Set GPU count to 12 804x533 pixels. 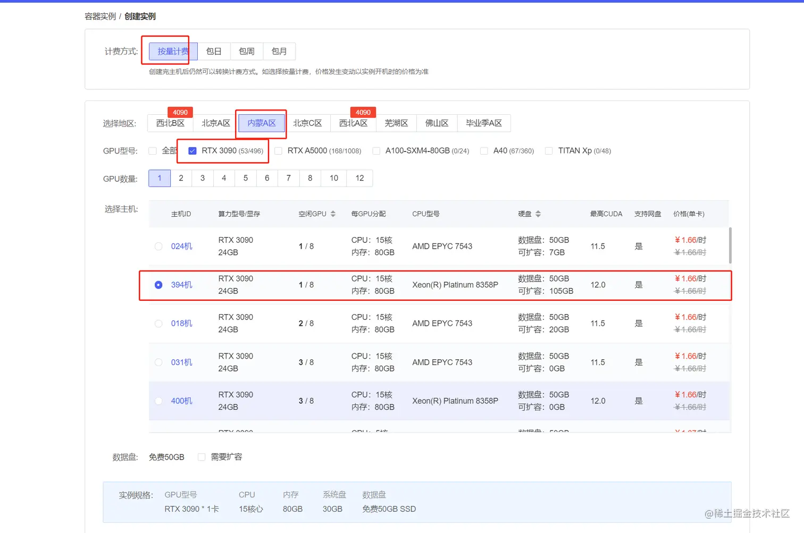[360, 178]
